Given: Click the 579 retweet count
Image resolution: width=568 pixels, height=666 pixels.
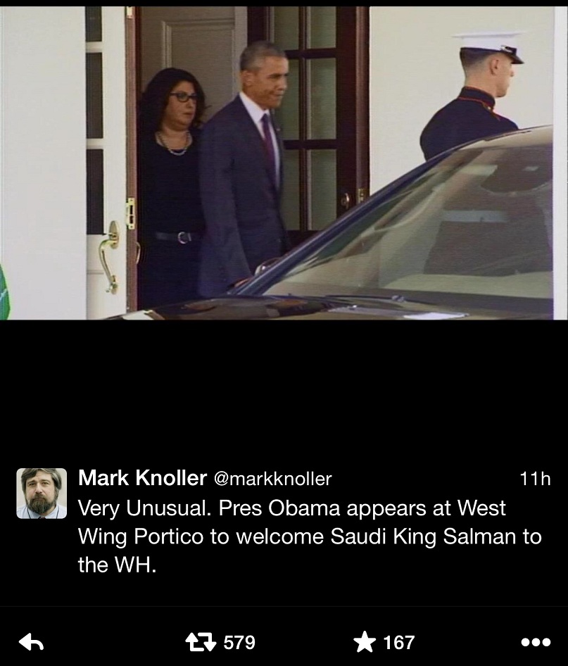Looking at the screenshot, I should click(x=239, y=642).
